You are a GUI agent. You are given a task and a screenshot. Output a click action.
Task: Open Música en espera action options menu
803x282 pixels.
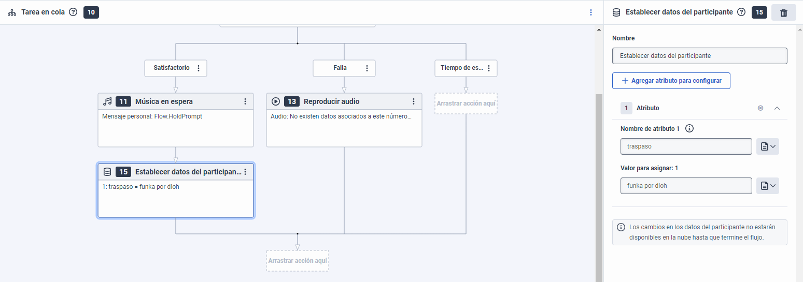click(245, 101)
